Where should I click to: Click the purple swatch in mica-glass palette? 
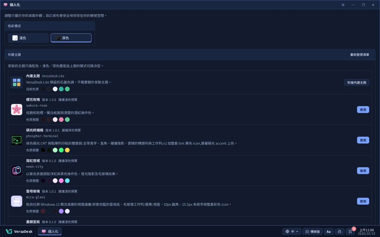pyautogui.click(x=61, y=211)
